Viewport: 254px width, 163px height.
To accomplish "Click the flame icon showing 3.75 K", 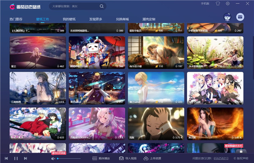I will [174, 138].
